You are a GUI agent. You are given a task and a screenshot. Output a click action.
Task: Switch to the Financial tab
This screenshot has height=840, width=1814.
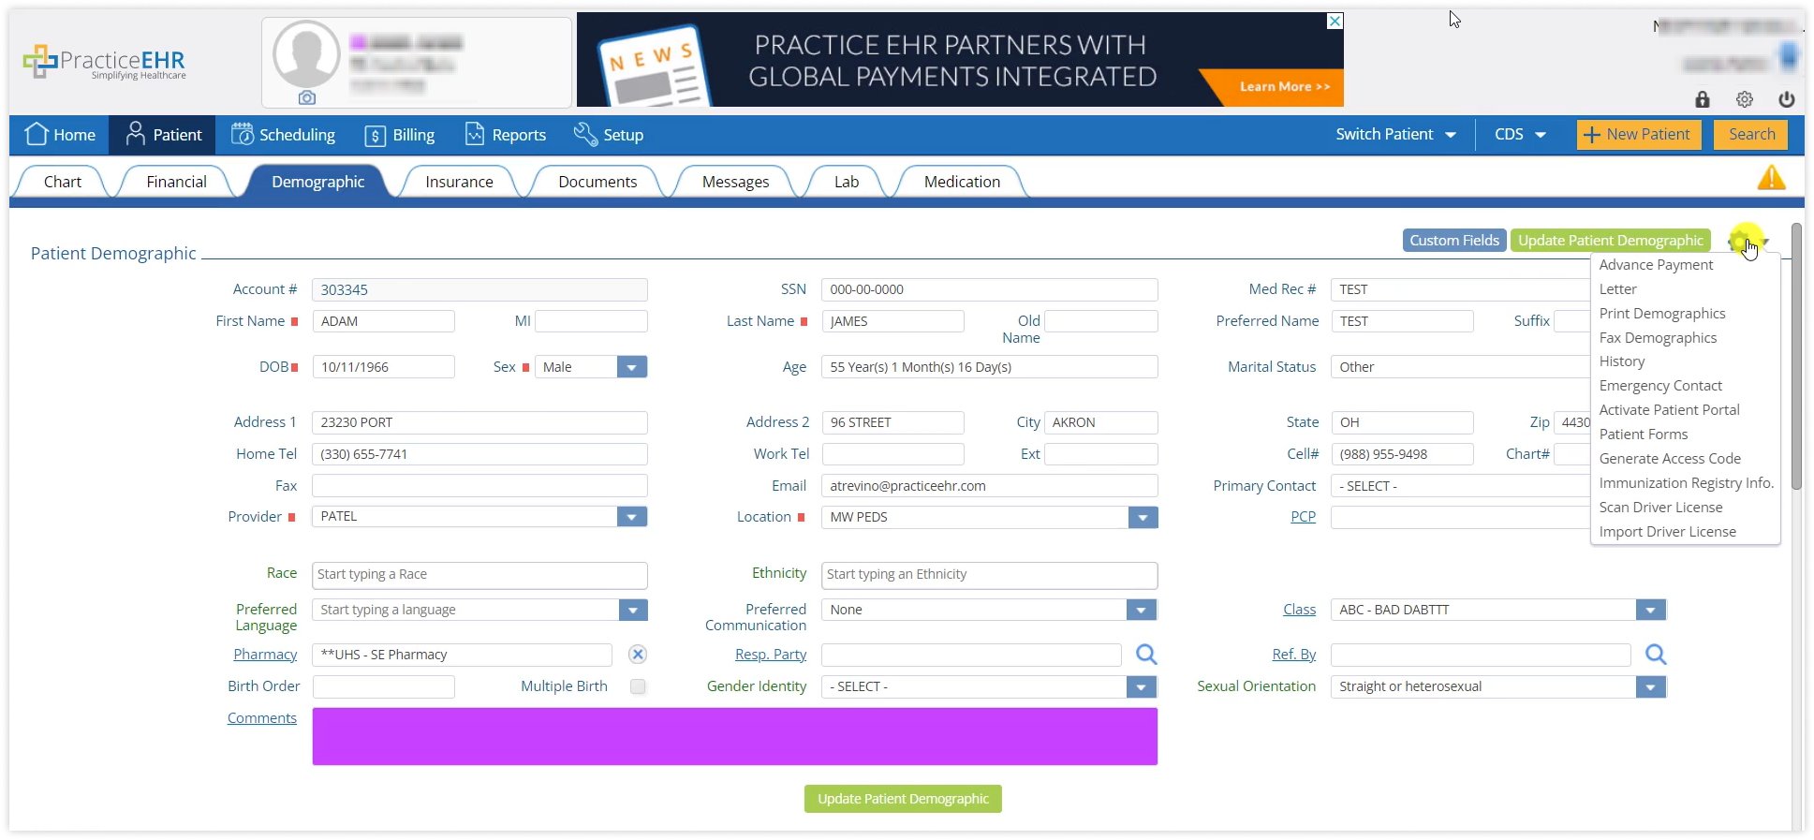176,182
